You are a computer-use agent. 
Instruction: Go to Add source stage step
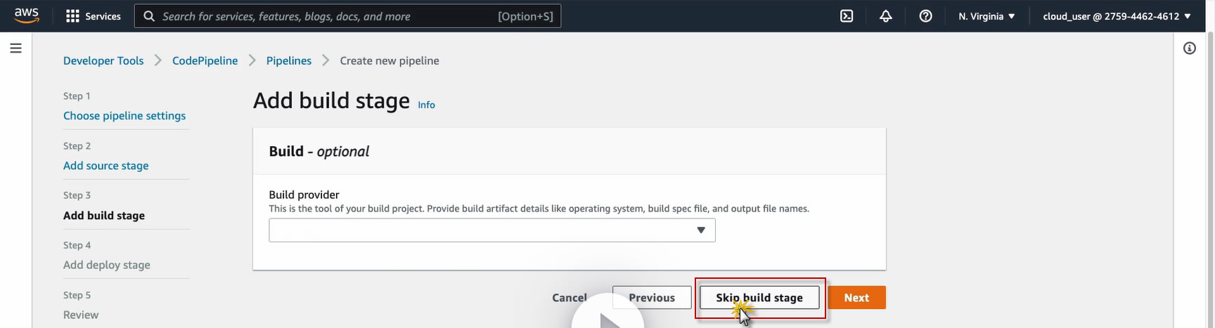(x=105, y=166)
